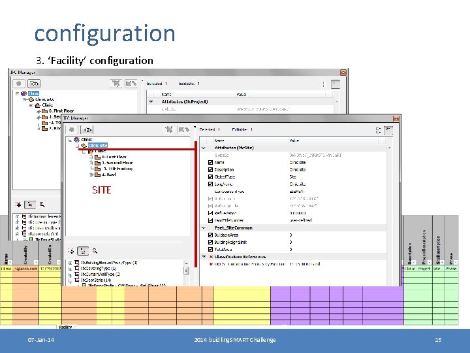Click the zoom-to-selection icon in front IFC Manager toolbar
This screenshot has width=470, height=353.
[x=169, y=129]
